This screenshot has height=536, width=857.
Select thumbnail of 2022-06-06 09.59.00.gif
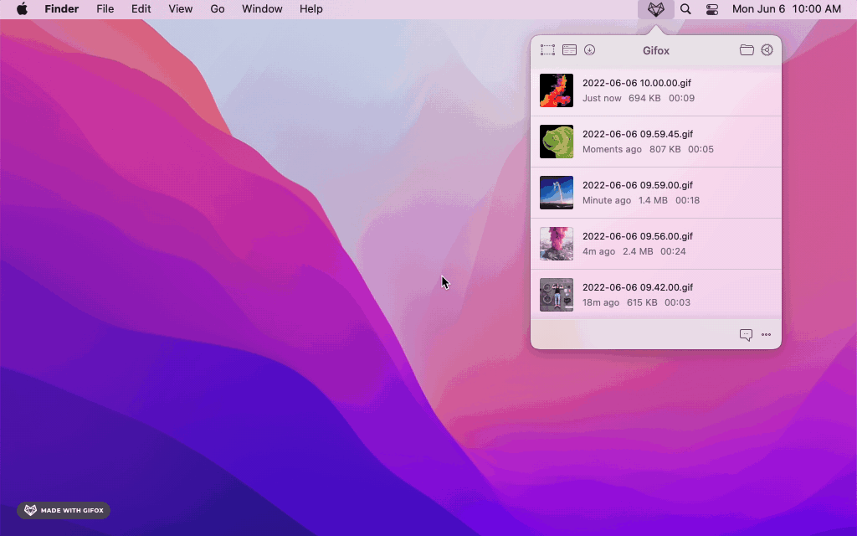(x=557, y=193)
